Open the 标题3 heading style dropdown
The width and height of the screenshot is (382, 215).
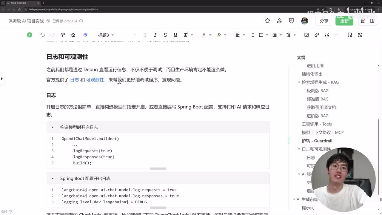[106, 35]
